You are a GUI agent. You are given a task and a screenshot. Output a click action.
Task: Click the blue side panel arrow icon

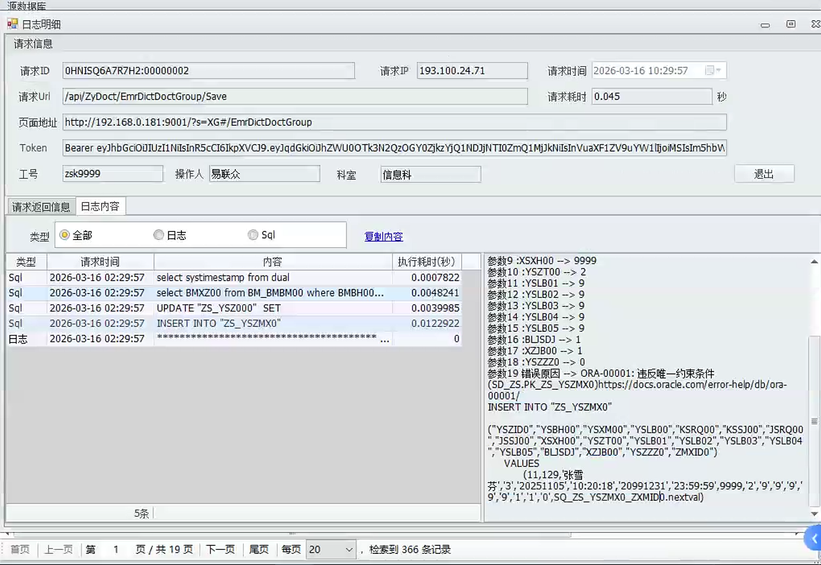pyautogui.click(x=814, y=538)
